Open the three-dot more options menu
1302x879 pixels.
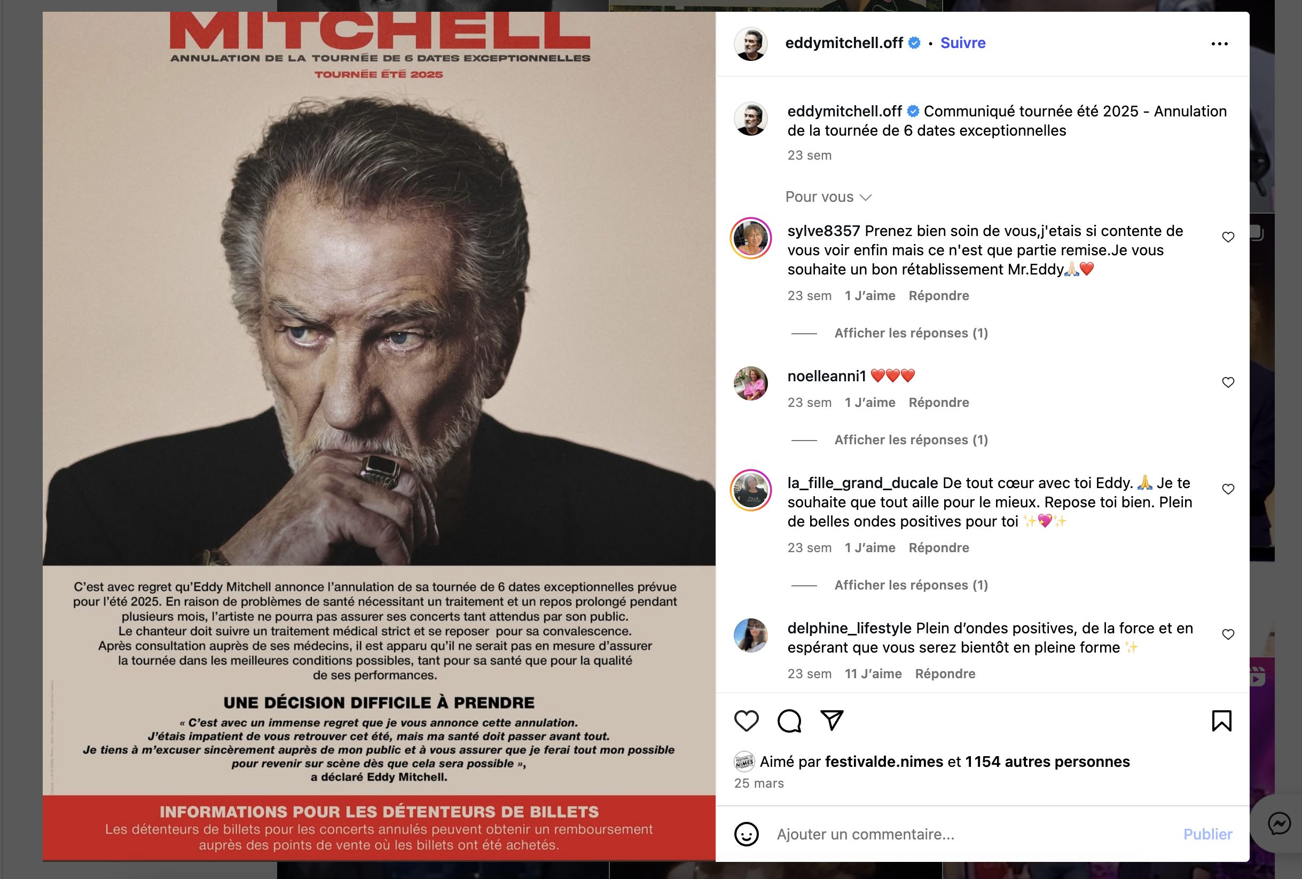[1220, 44]
